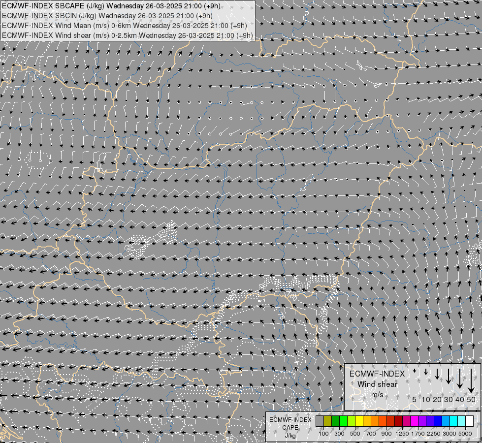Select the magenta CAPE swatch
This screenshot has width=482, height=443.
(x=415, y=421)
